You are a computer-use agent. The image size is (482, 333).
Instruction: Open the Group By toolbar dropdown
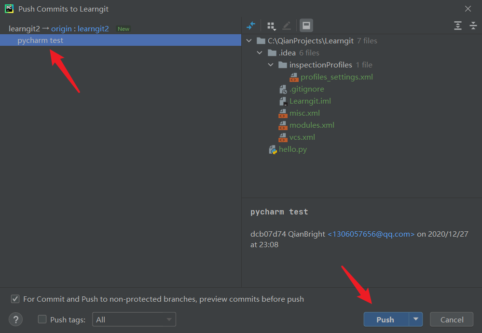tap(272, 26)
